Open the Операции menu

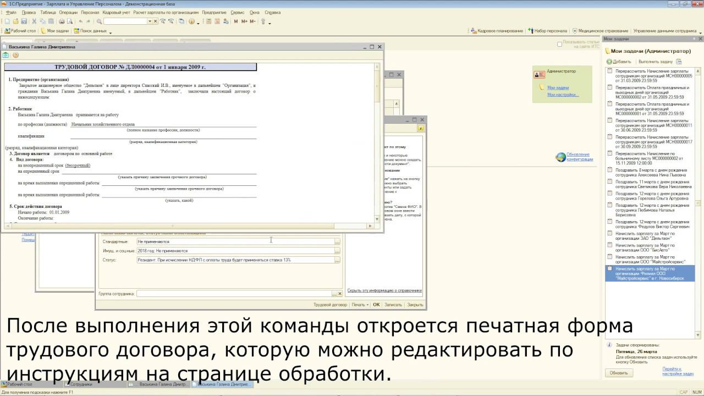68,12
